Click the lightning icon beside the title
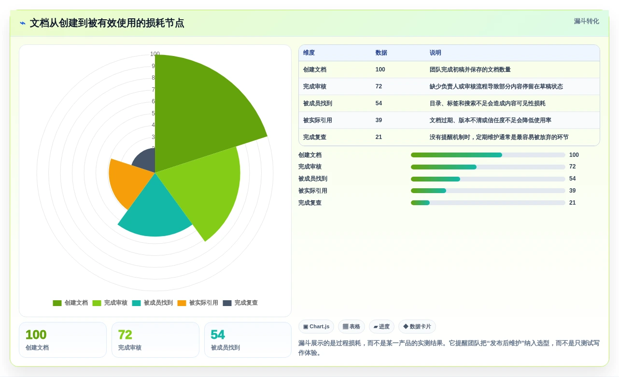619x377 pixels. tap(23, 23)
